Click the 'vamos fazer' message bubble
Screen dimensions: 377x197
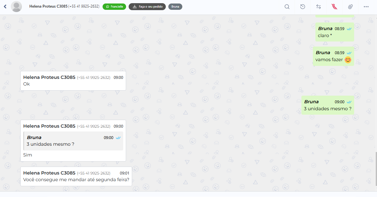click(333, 56)
